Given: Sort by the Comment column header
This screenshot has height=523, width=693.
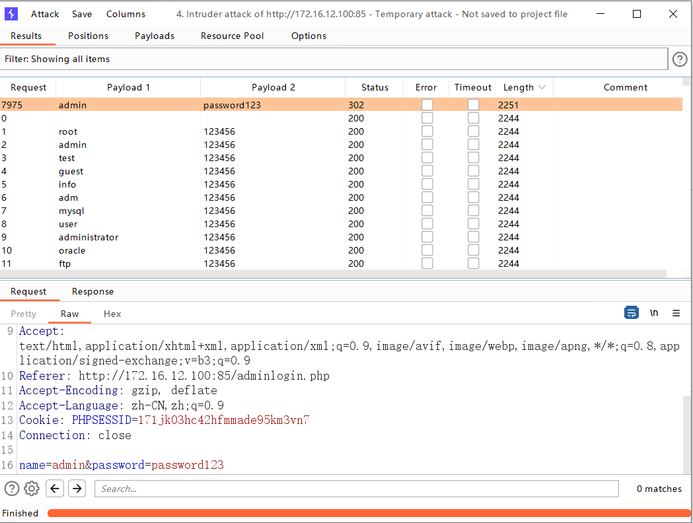Looking at the screenshot, I should pos(626,87).
